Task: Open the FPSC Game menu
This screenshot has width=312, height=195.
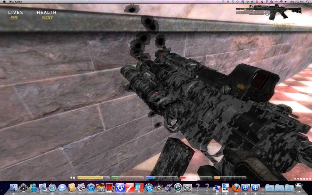Action: point(15,2)
